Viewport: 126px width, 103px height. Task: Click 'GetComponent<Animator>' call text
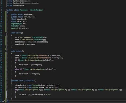(32, 40)
